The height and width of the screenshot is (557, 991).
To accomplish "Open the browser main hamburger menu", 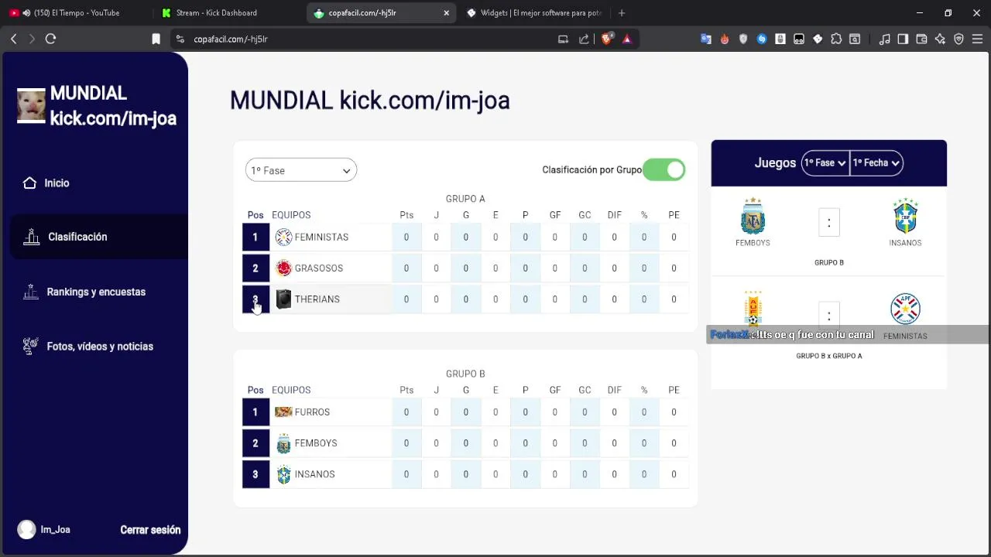I will coord(977,39).
